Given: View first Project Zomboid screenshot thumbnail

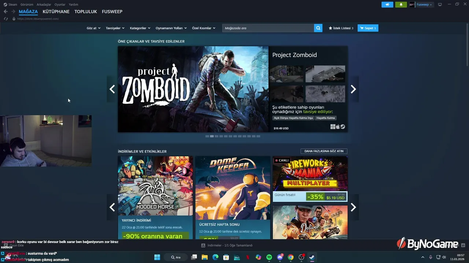Looking at the screenshot, I should pyautogui.click(x=286, y=74).
